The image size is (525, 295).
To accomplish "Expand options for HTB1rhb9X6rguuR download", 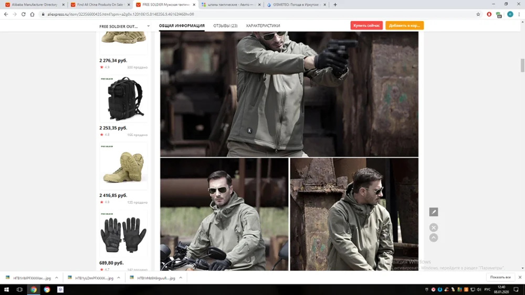I will [x=181, y=278].
